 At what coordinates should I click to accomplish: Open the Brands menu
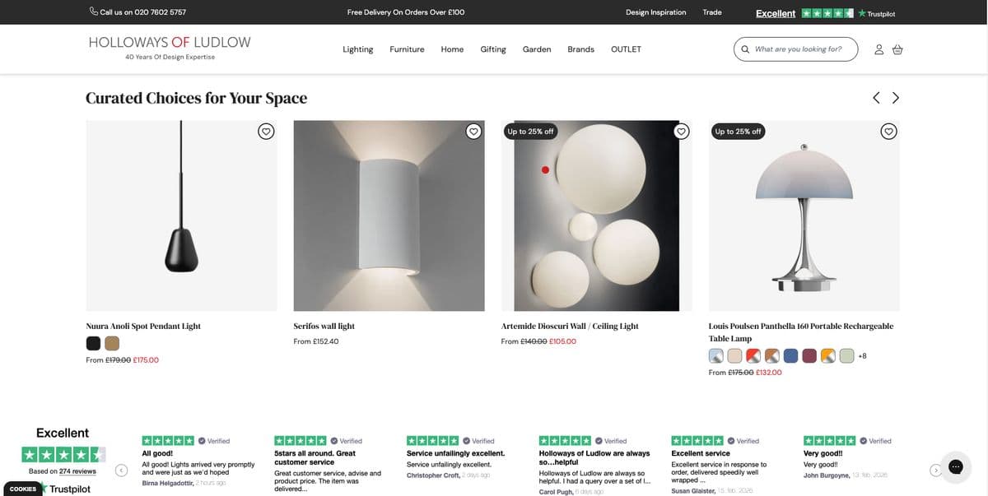(x=580, y=49)
